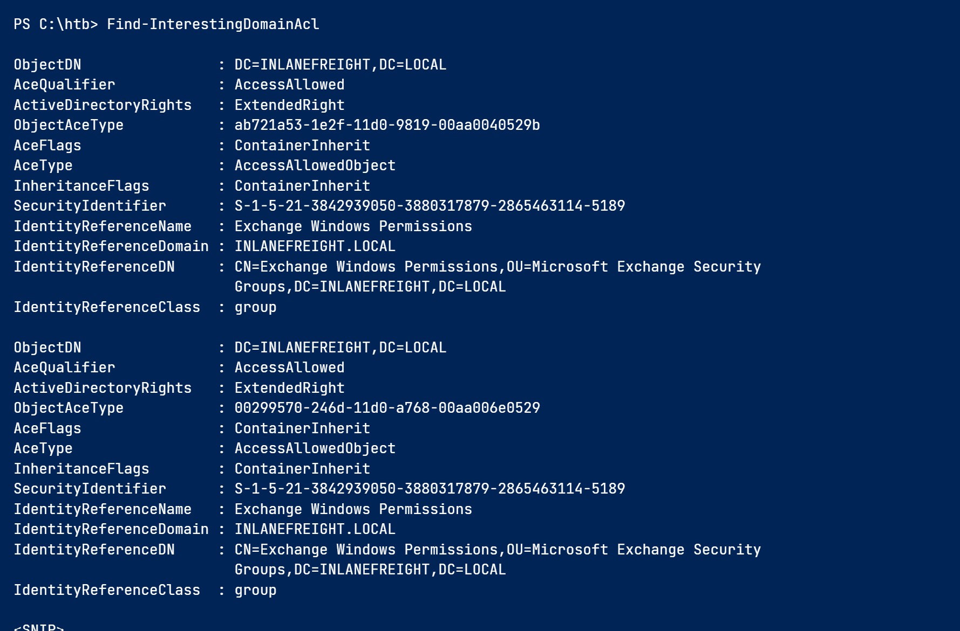Click the first AceQualifier label
Screen dimensions: 960x631
click(64, 85)
